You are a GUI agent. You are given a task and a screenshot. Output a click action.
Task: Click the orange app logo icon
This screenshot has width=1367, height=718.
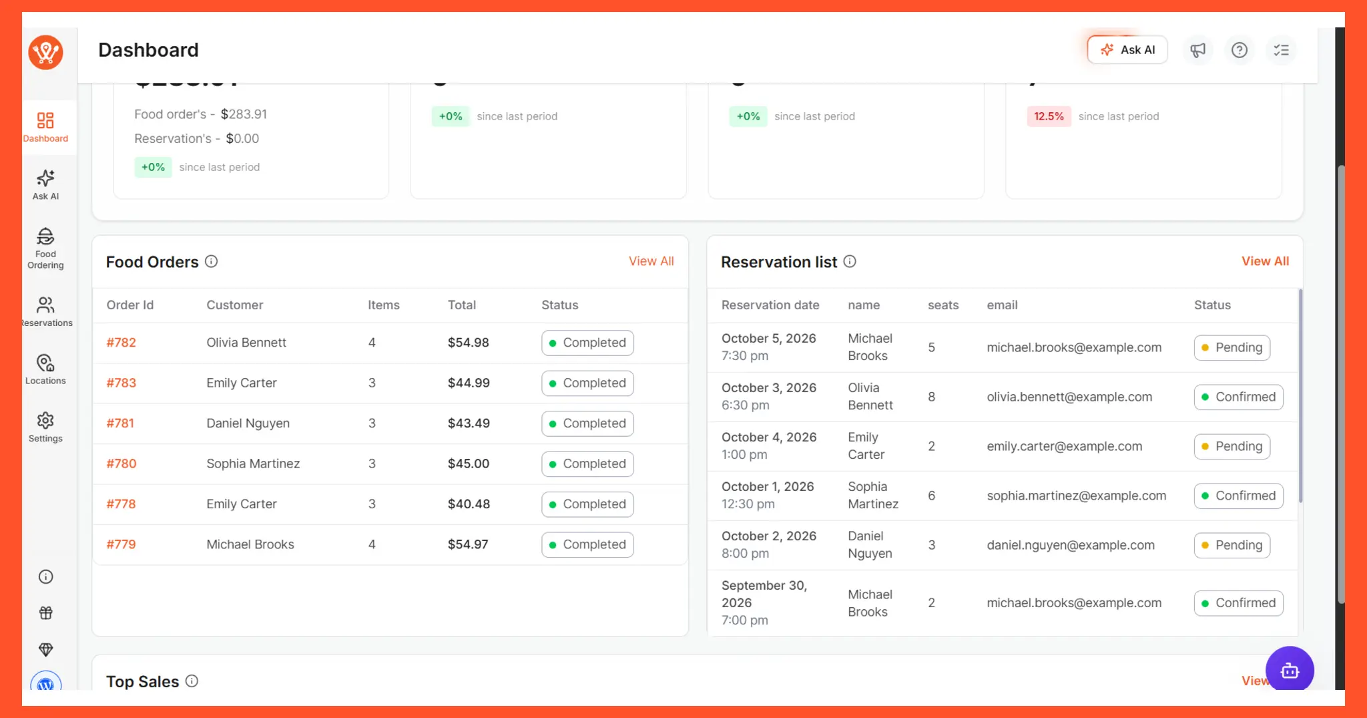(x=45, y=52)
